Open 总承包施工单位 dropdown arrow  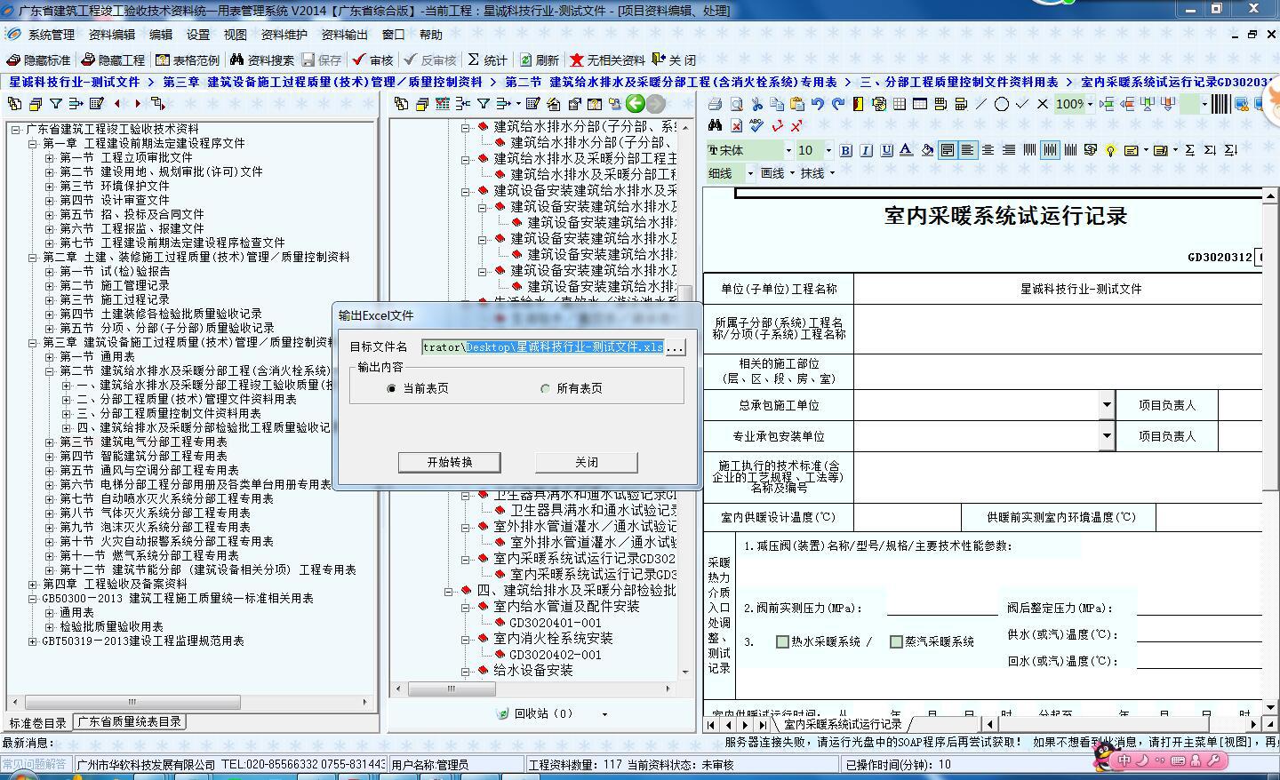click(1107, 405)
